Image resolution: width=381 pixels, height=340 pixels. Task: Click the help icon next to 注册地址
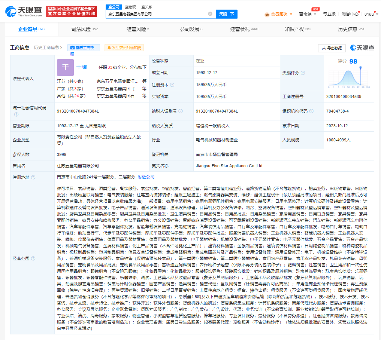33,177
